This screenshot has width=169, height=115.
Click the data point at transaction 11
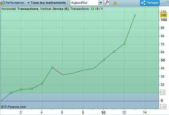tap(114, 52)
